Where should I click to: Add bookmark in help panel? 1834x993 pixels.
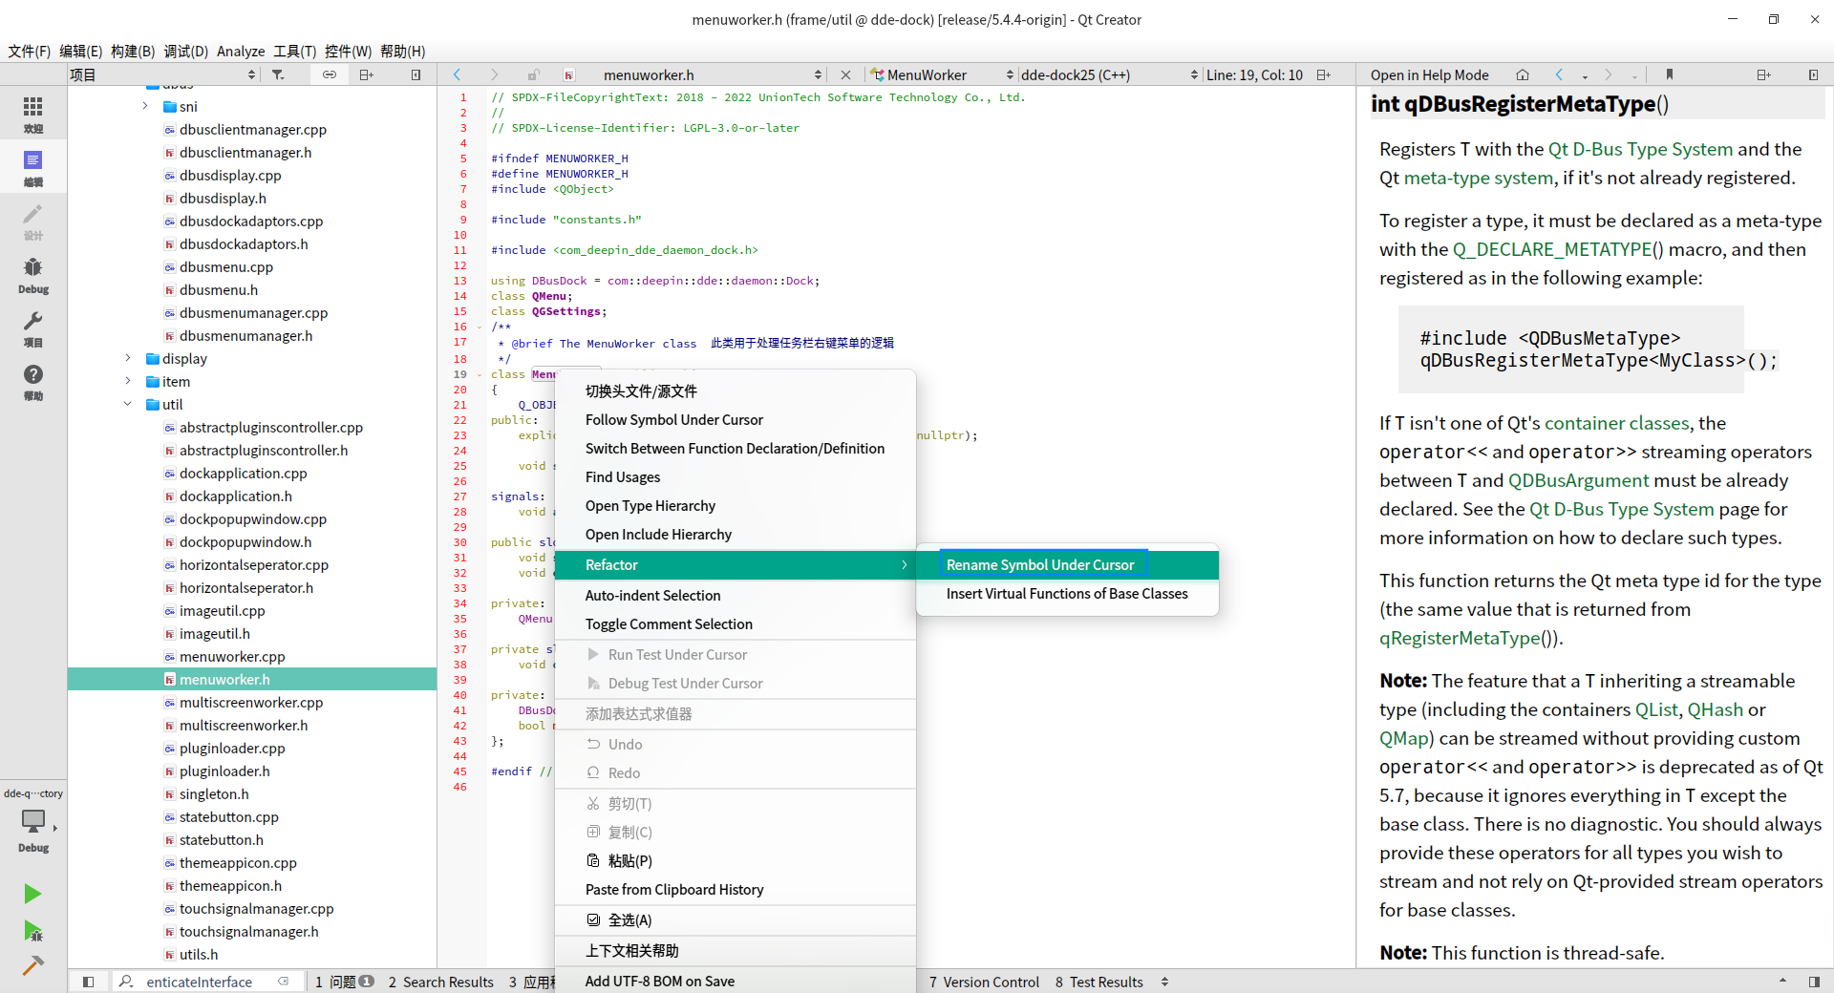1669,74
